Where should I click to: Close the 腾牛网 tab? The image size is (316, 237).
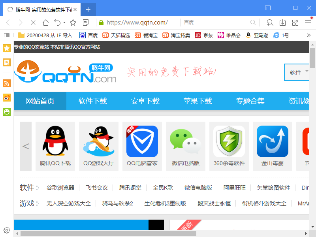(75, 9)
